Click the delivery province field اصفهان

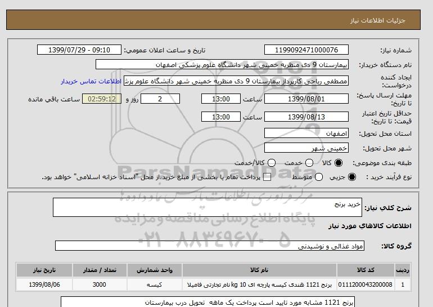(306, 133)
